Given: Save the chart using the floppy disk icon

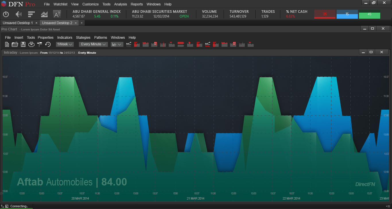Looking at the screenshot, I should click(x=23, y=44).
